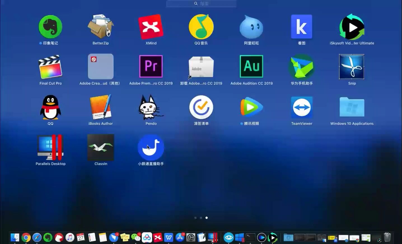The height and width of the screenshot is (244, 402).
Task: Start the QQ音乐 app
Action: (201, 27)
